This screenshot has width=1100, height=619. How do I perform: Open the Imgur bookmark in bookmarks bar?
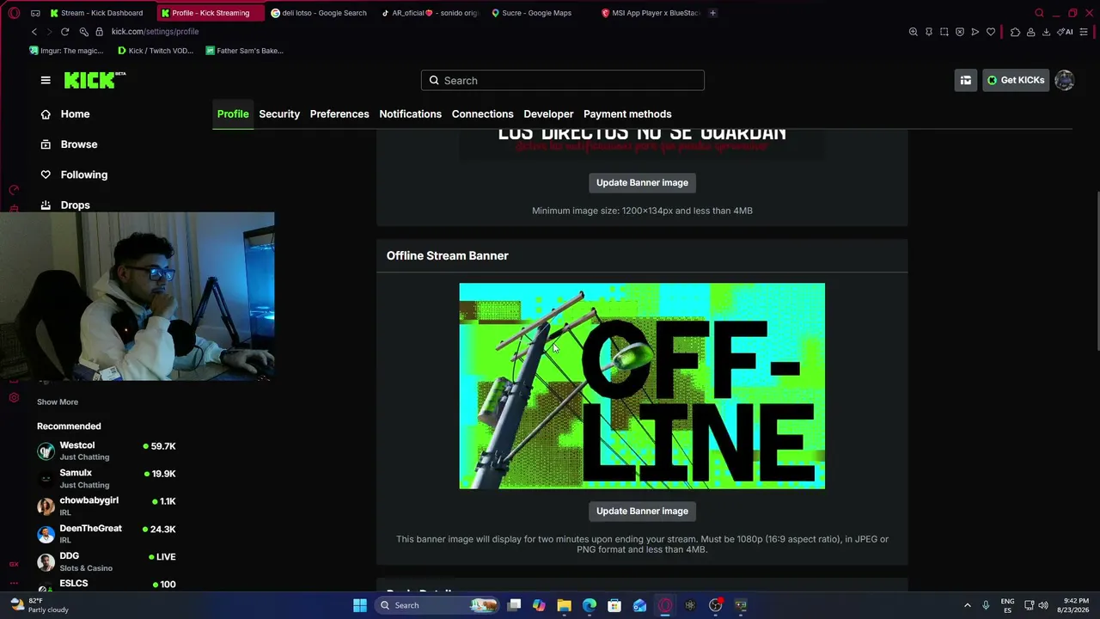pyautogui.click(x=66, y=51)
